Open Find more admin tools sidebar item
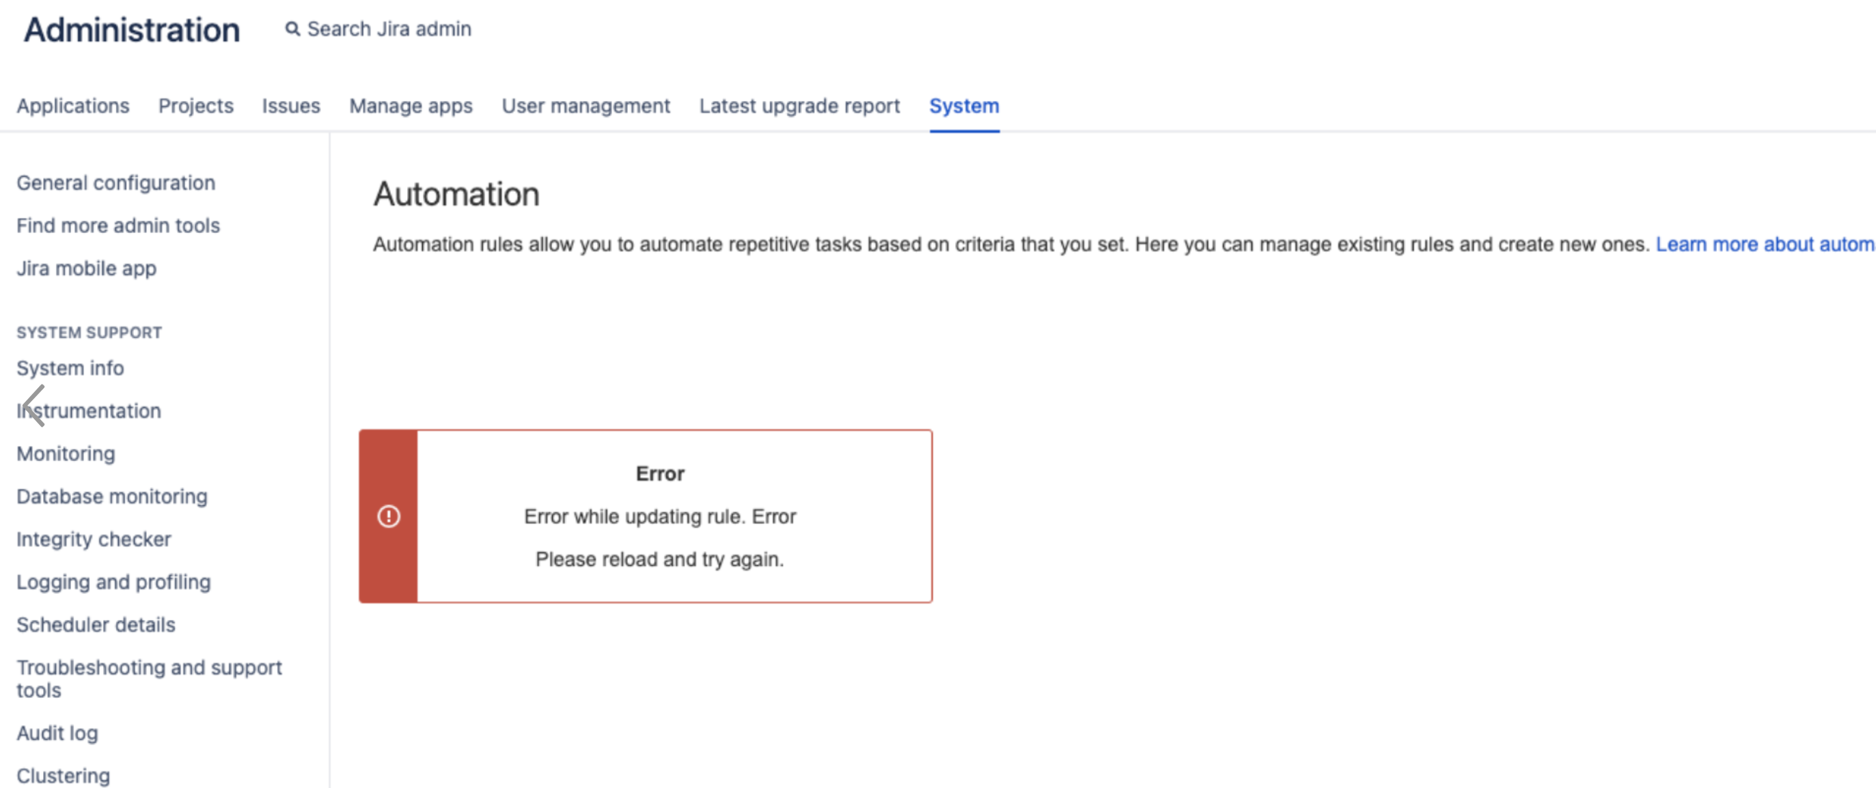 pyautogui.click(x=118, y=225)
